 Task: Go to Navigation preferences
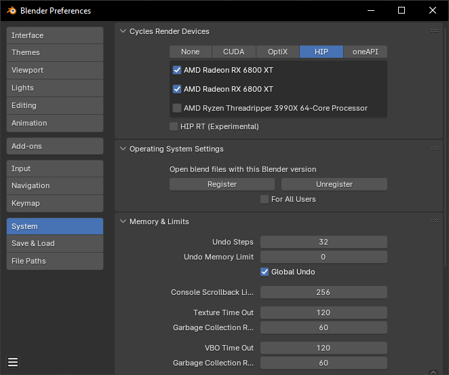(55, 185)
